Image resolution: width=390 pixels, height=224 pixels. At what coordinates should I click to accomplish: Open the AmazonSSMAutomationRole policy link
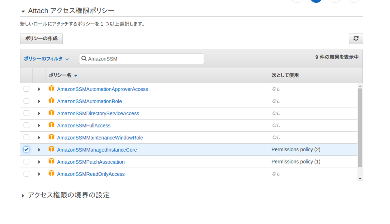point(89,101)
